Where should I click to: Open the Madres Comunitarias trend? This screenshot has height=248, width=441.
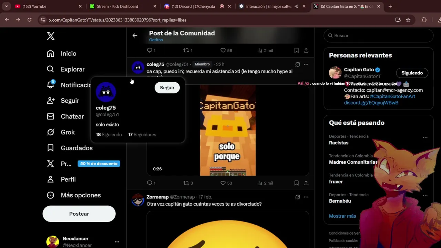[x=353, y=162]
